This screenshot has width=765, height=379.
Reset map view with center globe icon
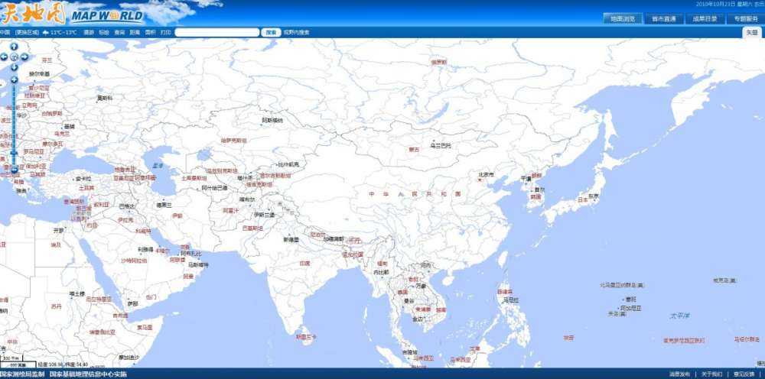coord(14,57)
